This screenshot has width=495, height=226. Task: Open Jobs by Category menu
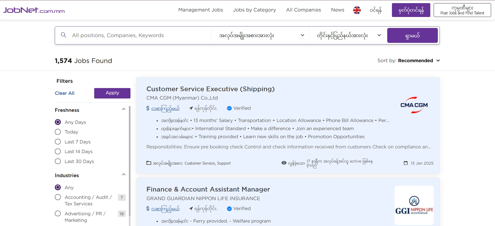pyautogui.click(x=254, y=10)
